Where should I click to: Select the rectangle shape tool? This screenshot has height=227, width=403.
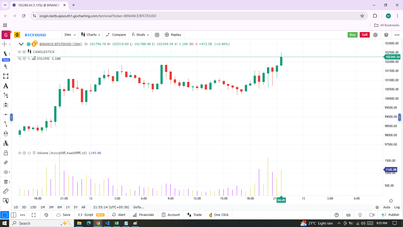tap(6, 76)
